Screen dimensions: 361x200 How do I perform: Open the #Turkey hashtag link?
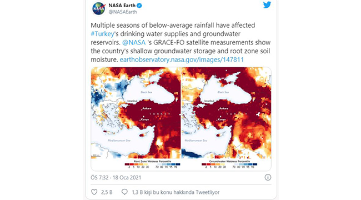tap(102, 34)
